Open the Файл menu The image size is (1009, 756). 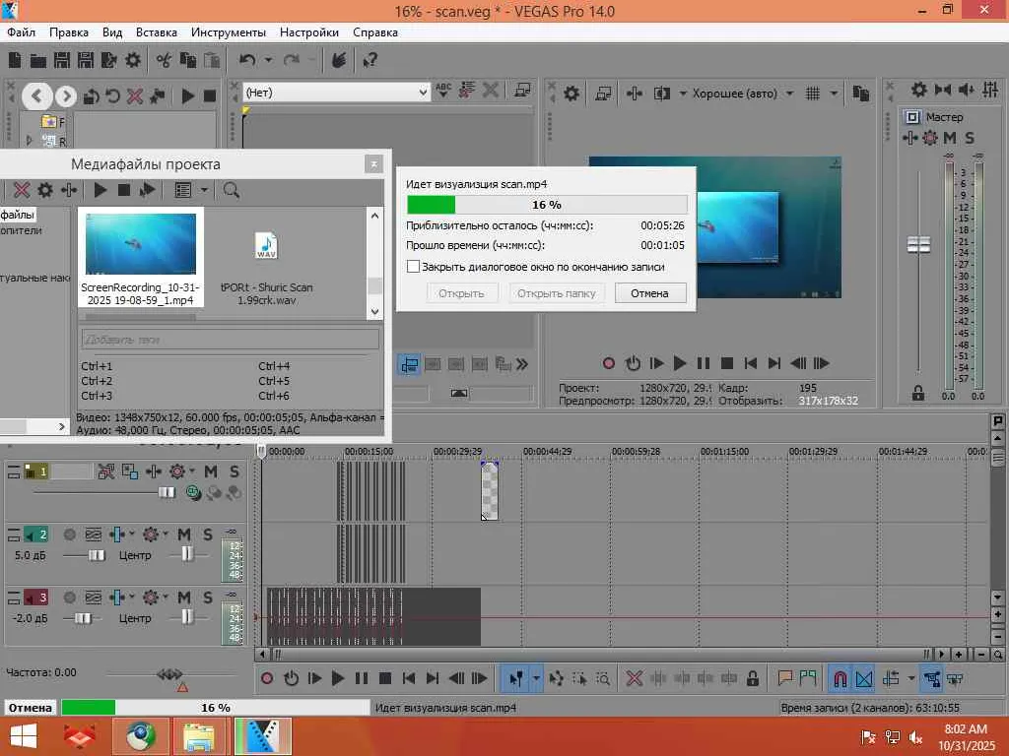pos(22,32)
